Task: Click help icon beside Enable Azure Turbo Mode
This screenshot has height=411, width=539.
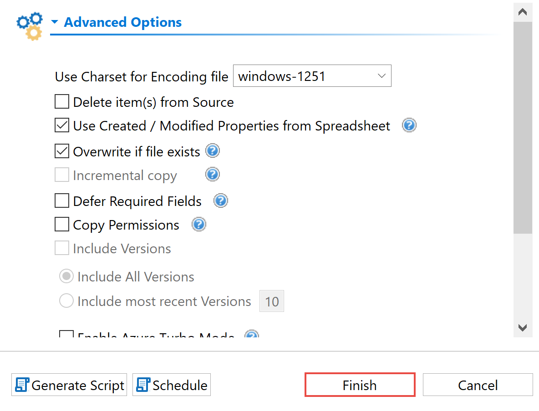Action: coord(252,336)
